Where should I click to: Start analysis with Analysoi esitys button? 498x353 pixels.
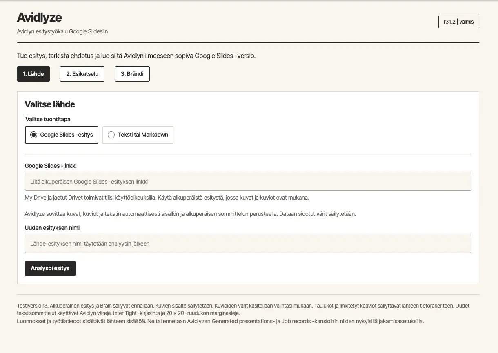(50, 269)
